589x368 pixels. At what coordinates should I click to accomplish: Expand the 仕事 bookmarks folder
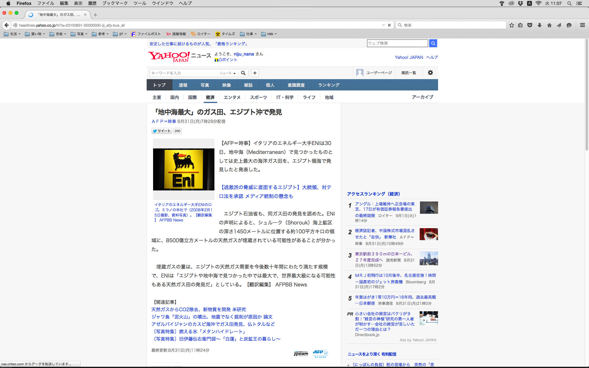coord(248,34)
